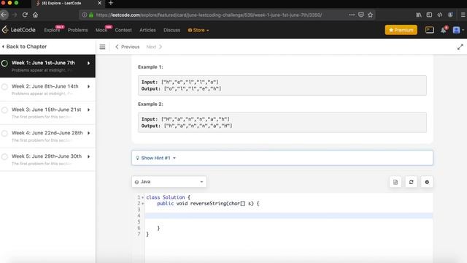Bookmark this page with the star icon
Screen dimensions: 467x263
coord(370,15)
